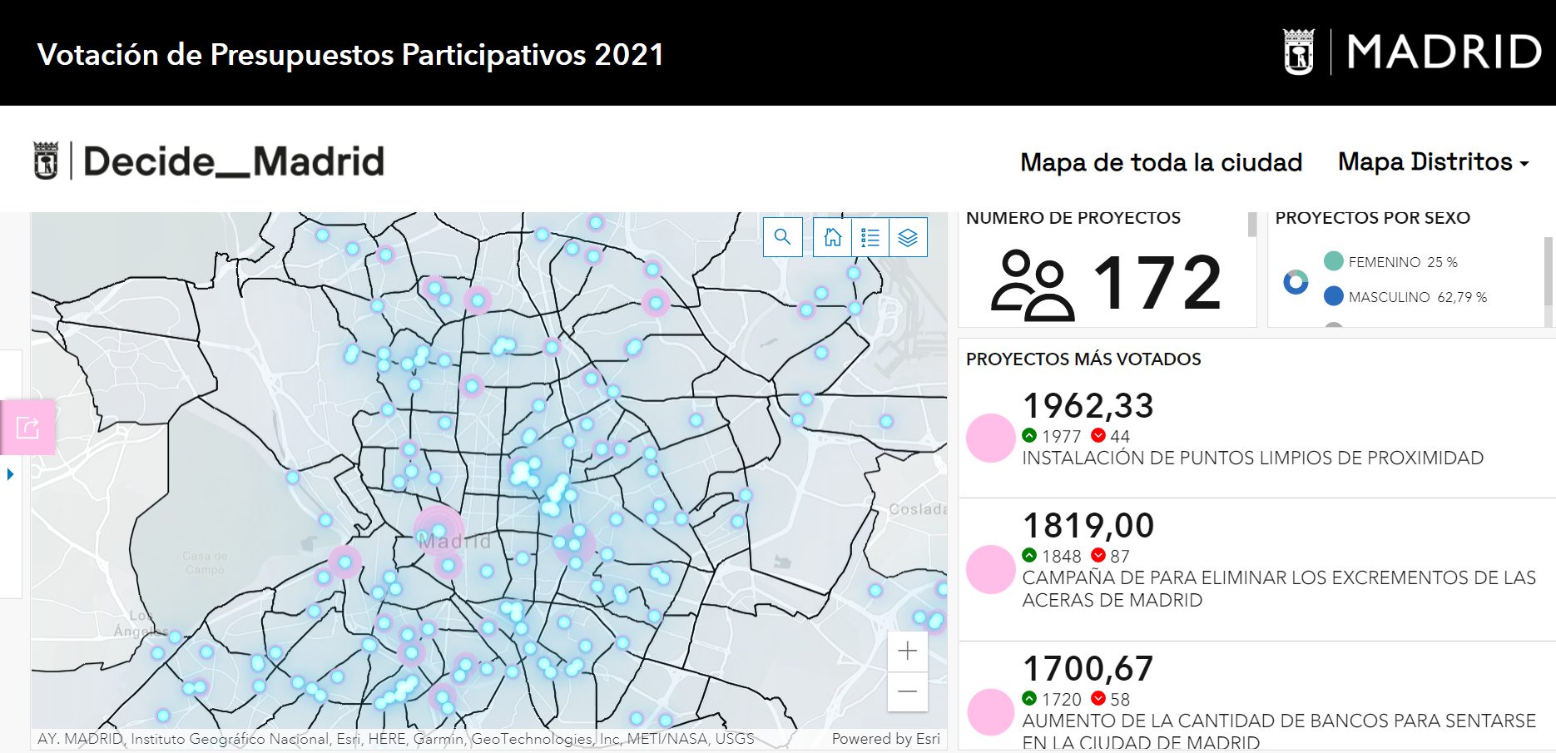Image resolution: width=1556 pixels, height=753 pixels.
Task: Expand the map search widget
Action: (782, 237)
